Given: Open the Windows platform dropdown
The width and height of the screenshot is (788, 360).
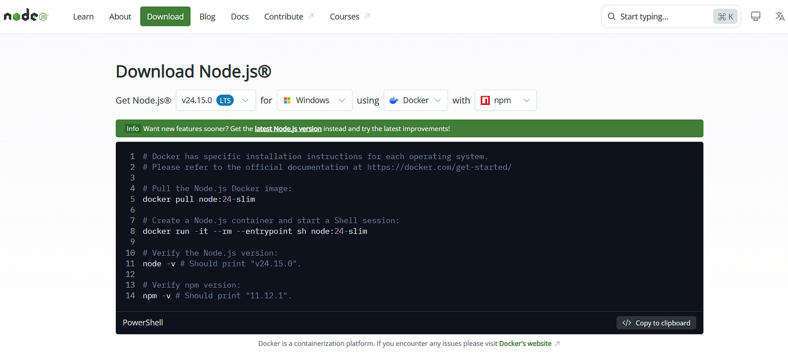Looking at the screenshot, I should click(x=314, y=101).
